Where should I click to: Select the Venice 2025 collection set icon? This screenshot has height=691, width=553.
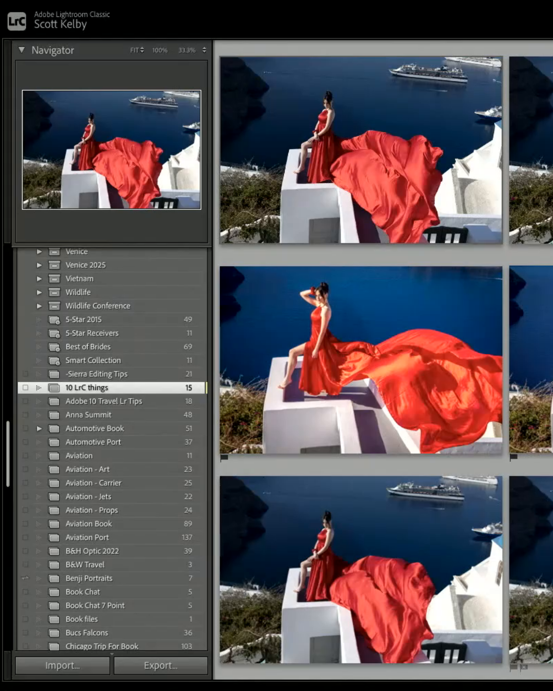[54, 265]
